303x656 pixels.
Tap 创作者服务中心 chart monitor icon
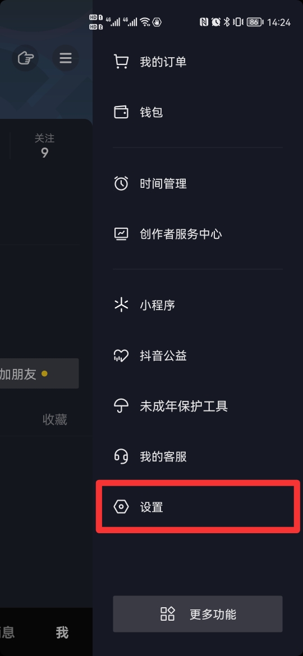click(x=121, y=233)
